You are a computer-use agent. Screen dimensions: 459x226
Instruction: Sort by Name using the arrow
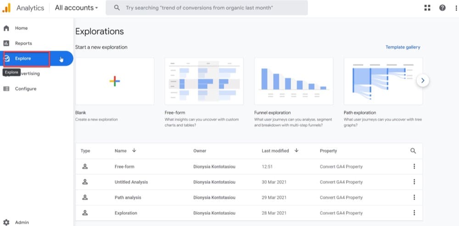pyautogui.click(x=134, y=150)
